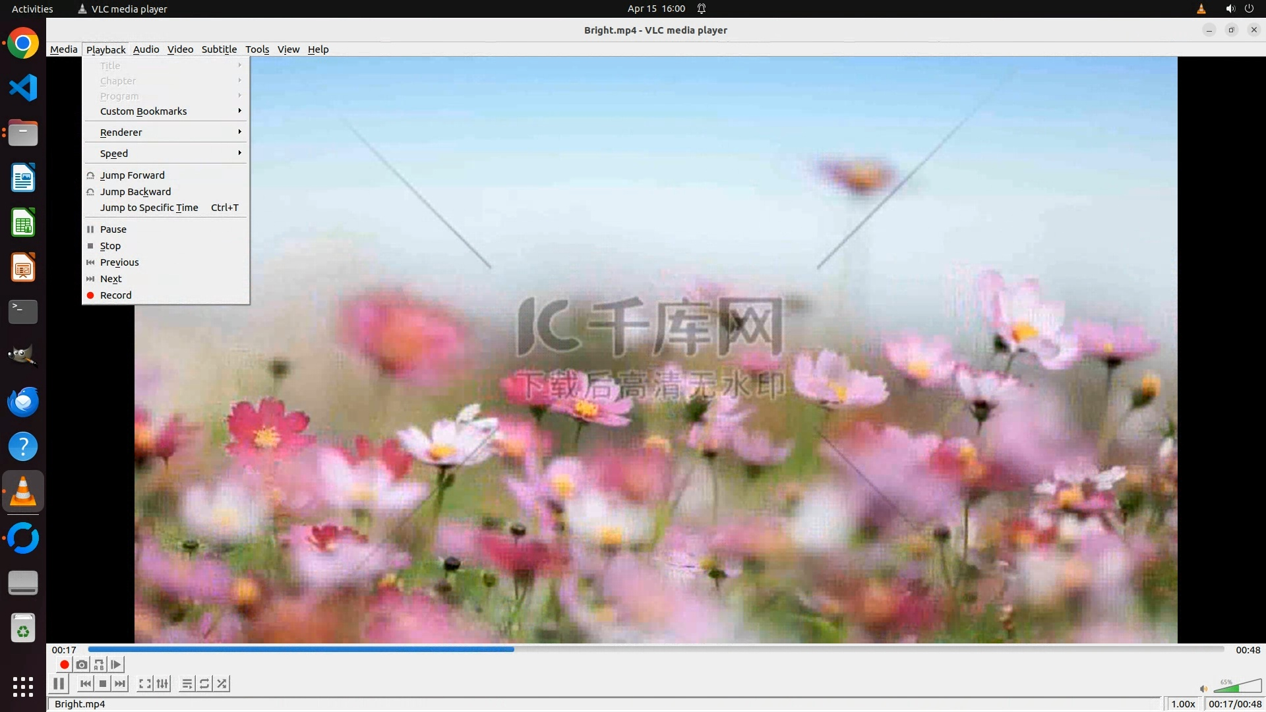
Task: Click the A-B loop button
Action: click(99, 665)
